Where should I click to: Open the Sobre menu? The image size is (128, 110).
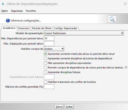click(4, 11)
